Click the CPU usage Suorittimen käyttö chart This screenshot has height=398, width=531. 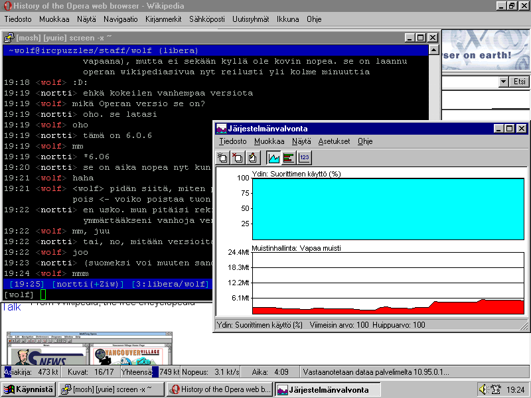pyautogui.click(x=388, y=209)
